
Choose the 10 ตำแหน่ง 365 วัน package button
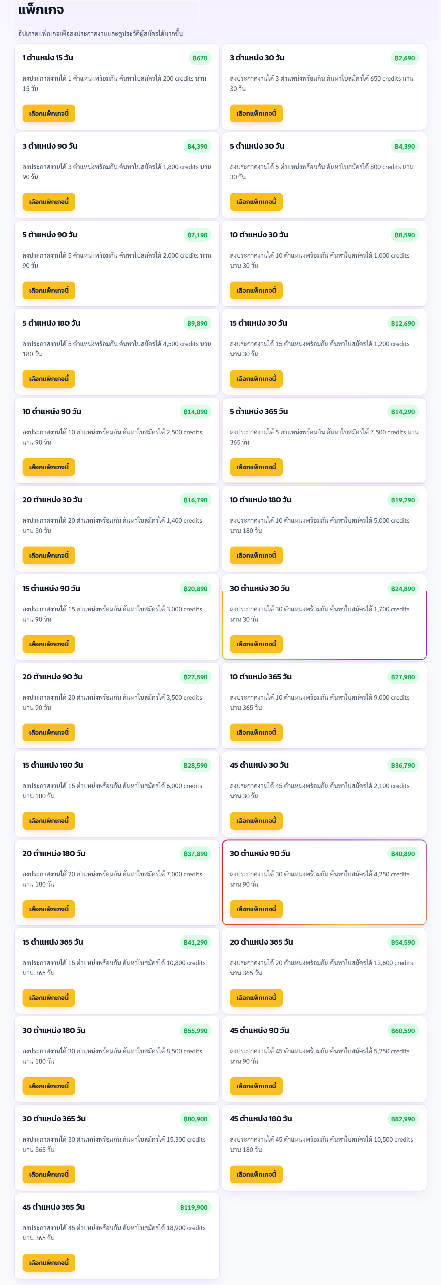point(256,732)
